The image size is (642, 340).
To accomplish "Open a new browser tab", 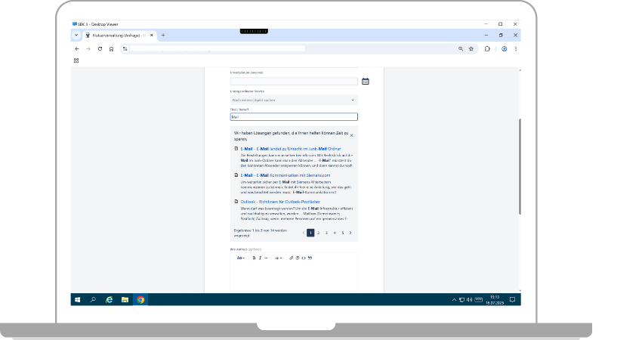I will (x=163, y=36).
